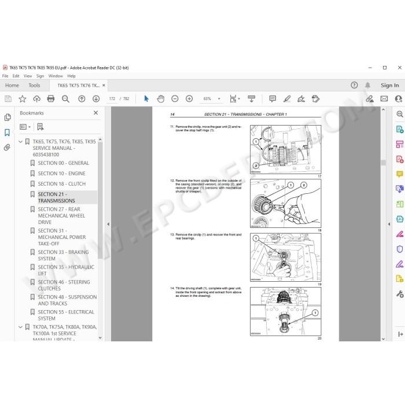Open the Protect shield tool in right pane
405x405 pixels.
(x=400, y=249)
